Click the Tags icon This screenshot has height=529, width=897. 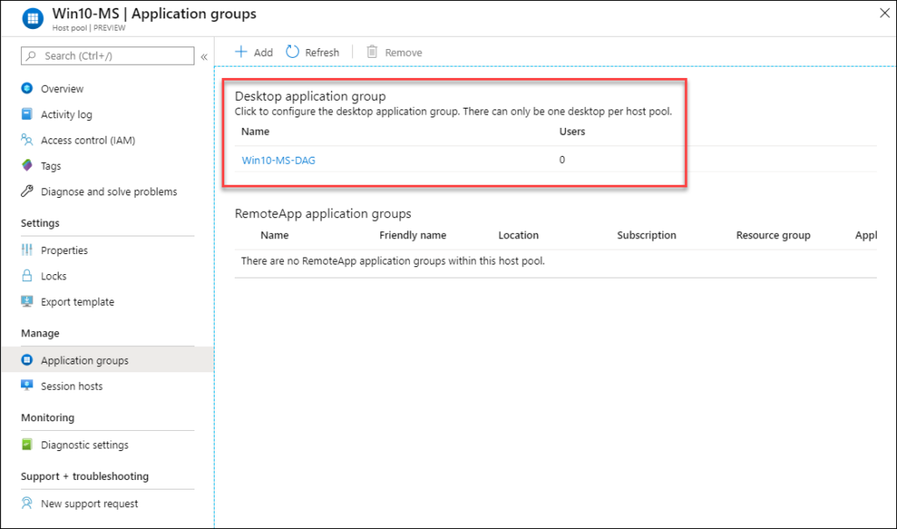click(27, 166)
